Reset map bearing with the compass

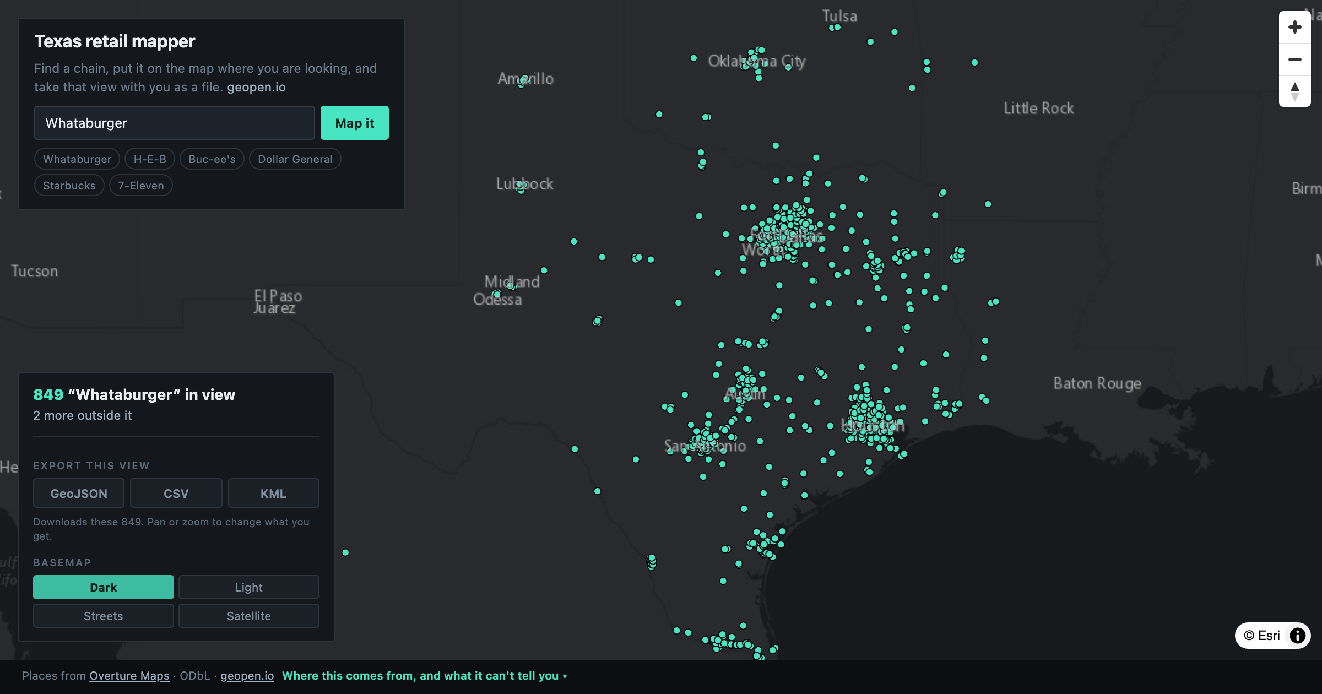coord(1295,91)
